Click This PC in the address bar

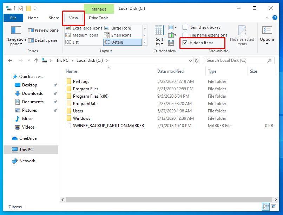61,60
